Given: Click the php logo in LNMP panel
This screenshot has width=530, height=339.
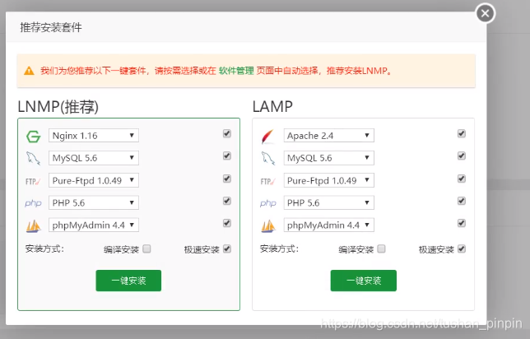Looking at the screenshot, I should coord(33,203).
